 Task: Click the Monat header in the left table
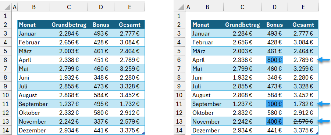pyautogui.click(x=33, y=25)
